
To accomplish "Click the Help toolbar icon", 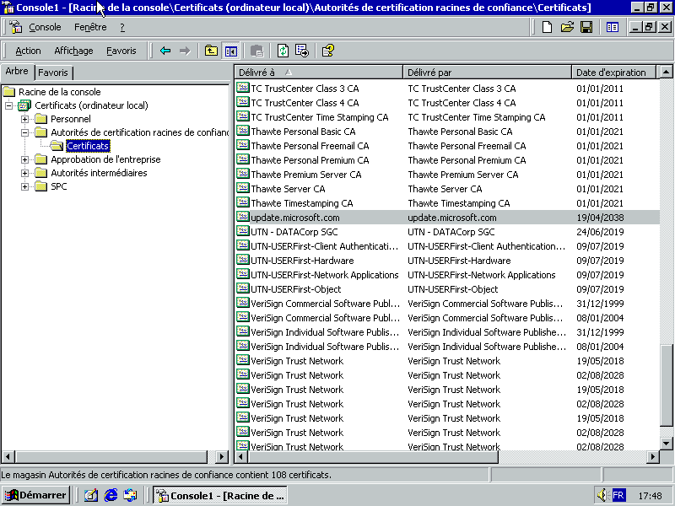I will [328, 51].
